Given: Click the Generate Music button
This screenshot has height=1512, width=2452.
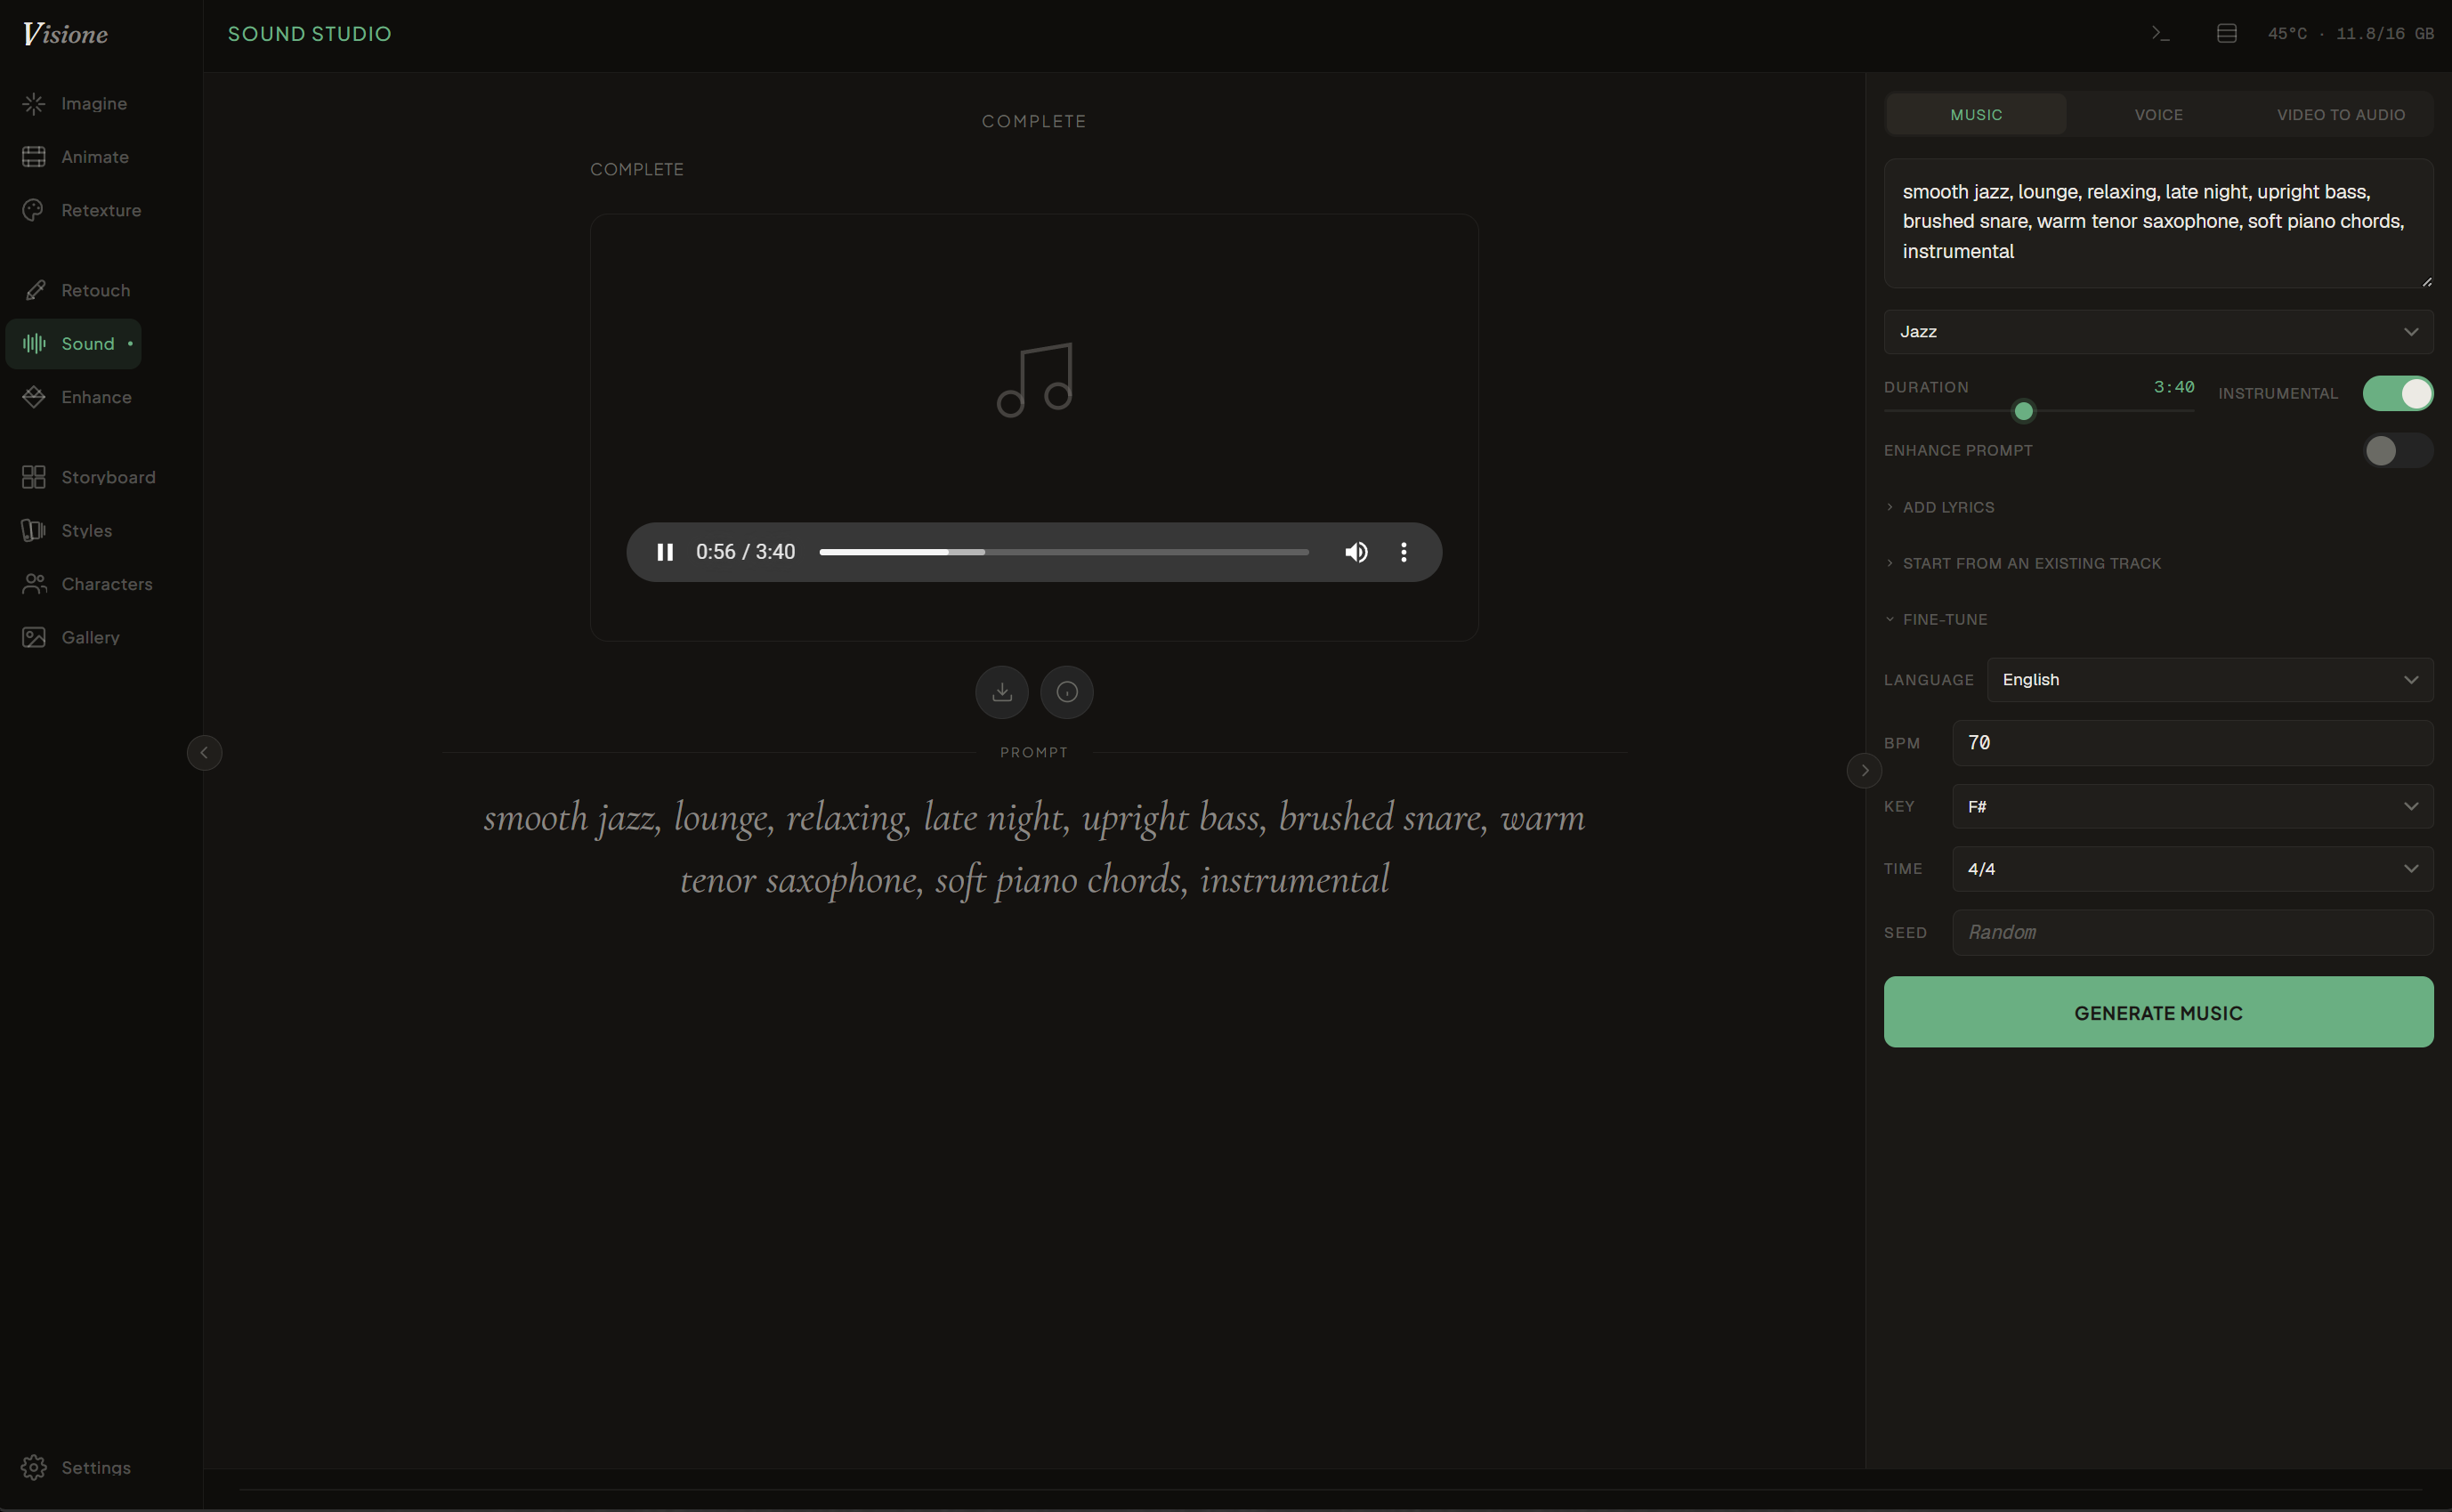Looking at the screenshot, I should (x=2158, y=1012).
